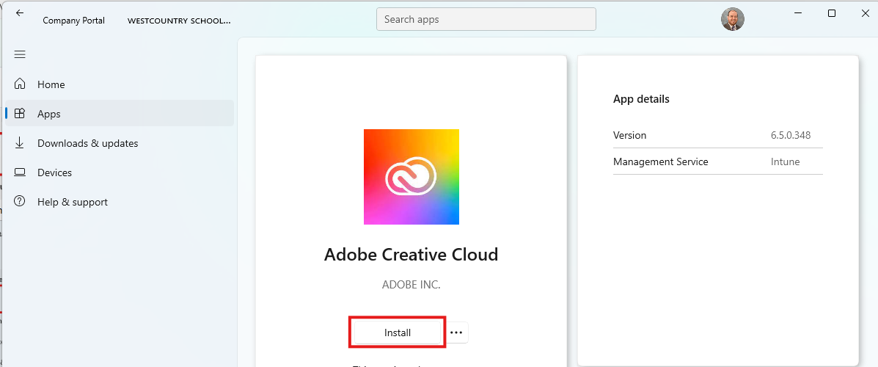
Task: Click the Apps grid icon
Action: (x=21, y=114)
